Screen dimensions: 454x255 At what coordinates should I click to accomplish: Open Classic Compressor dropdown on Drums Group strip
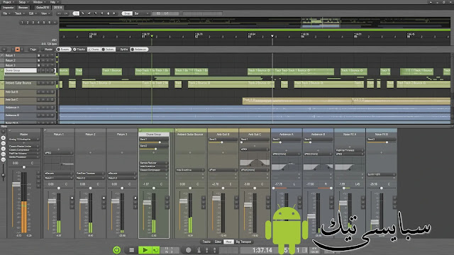point(154,170)
